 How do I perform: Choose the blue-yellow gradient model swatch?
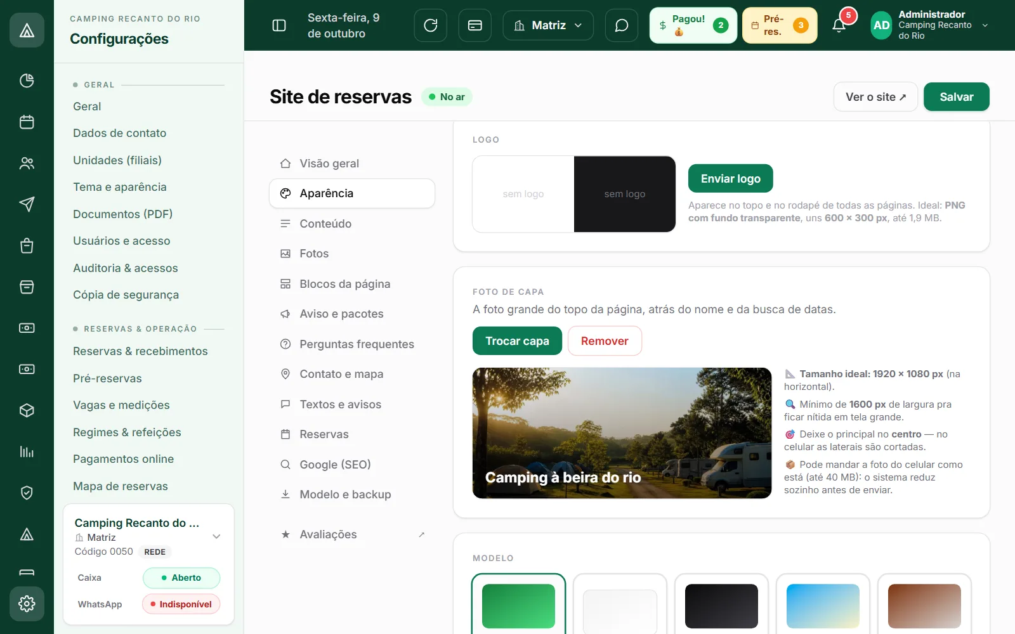pyautogui.click(x=823, y=606)
